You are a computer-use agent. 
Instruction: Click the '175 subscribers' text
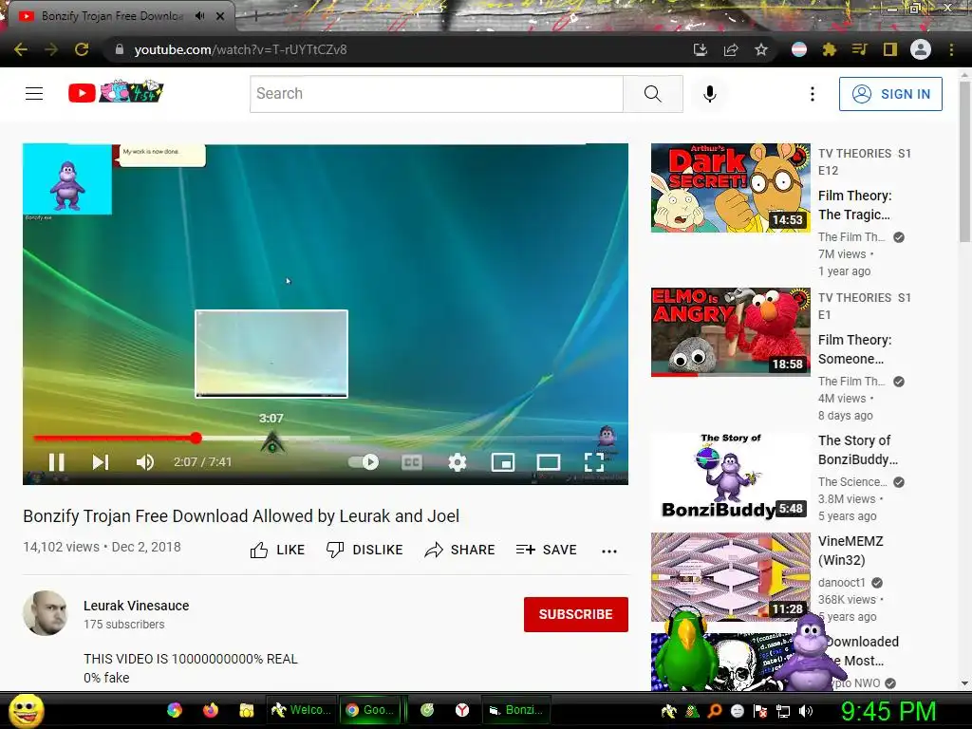pos(124,625)
